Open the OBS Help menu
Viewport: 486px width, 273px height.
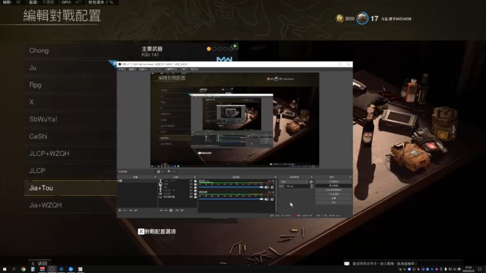click(x=194, y=69)
